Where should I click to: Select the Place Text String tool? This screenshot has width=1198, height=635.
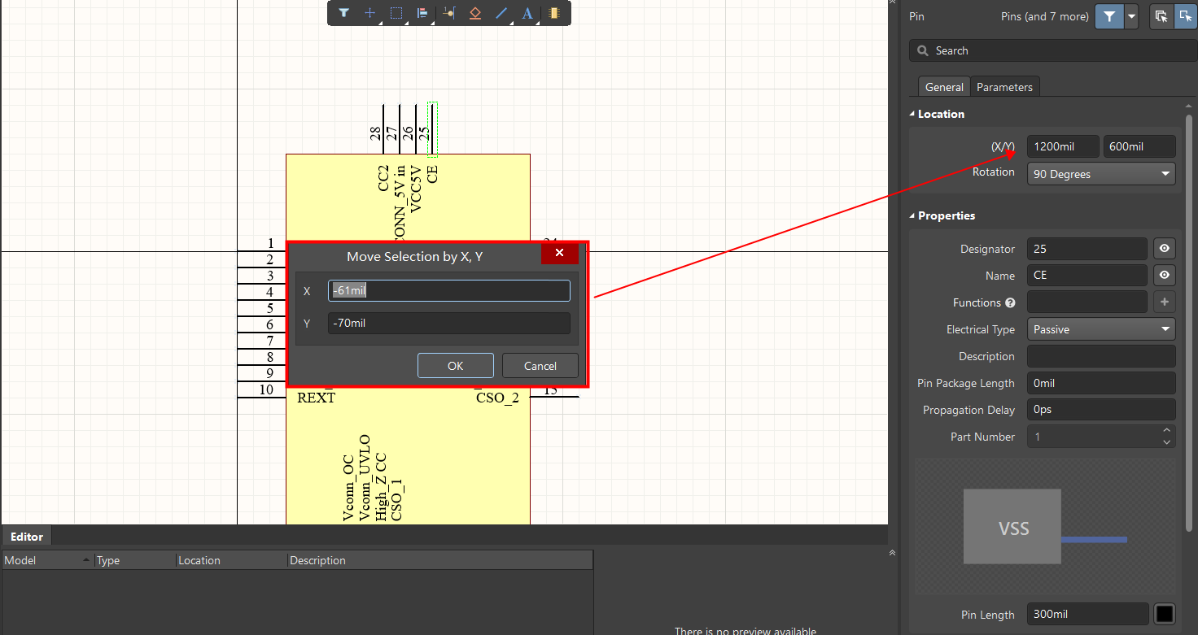click(x=527, y=13)
